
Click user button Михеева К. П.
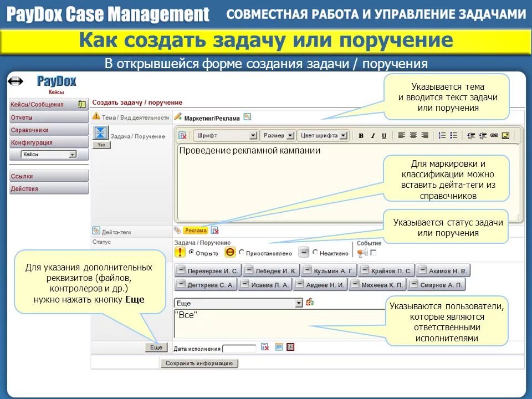click(x=377, y=285)
